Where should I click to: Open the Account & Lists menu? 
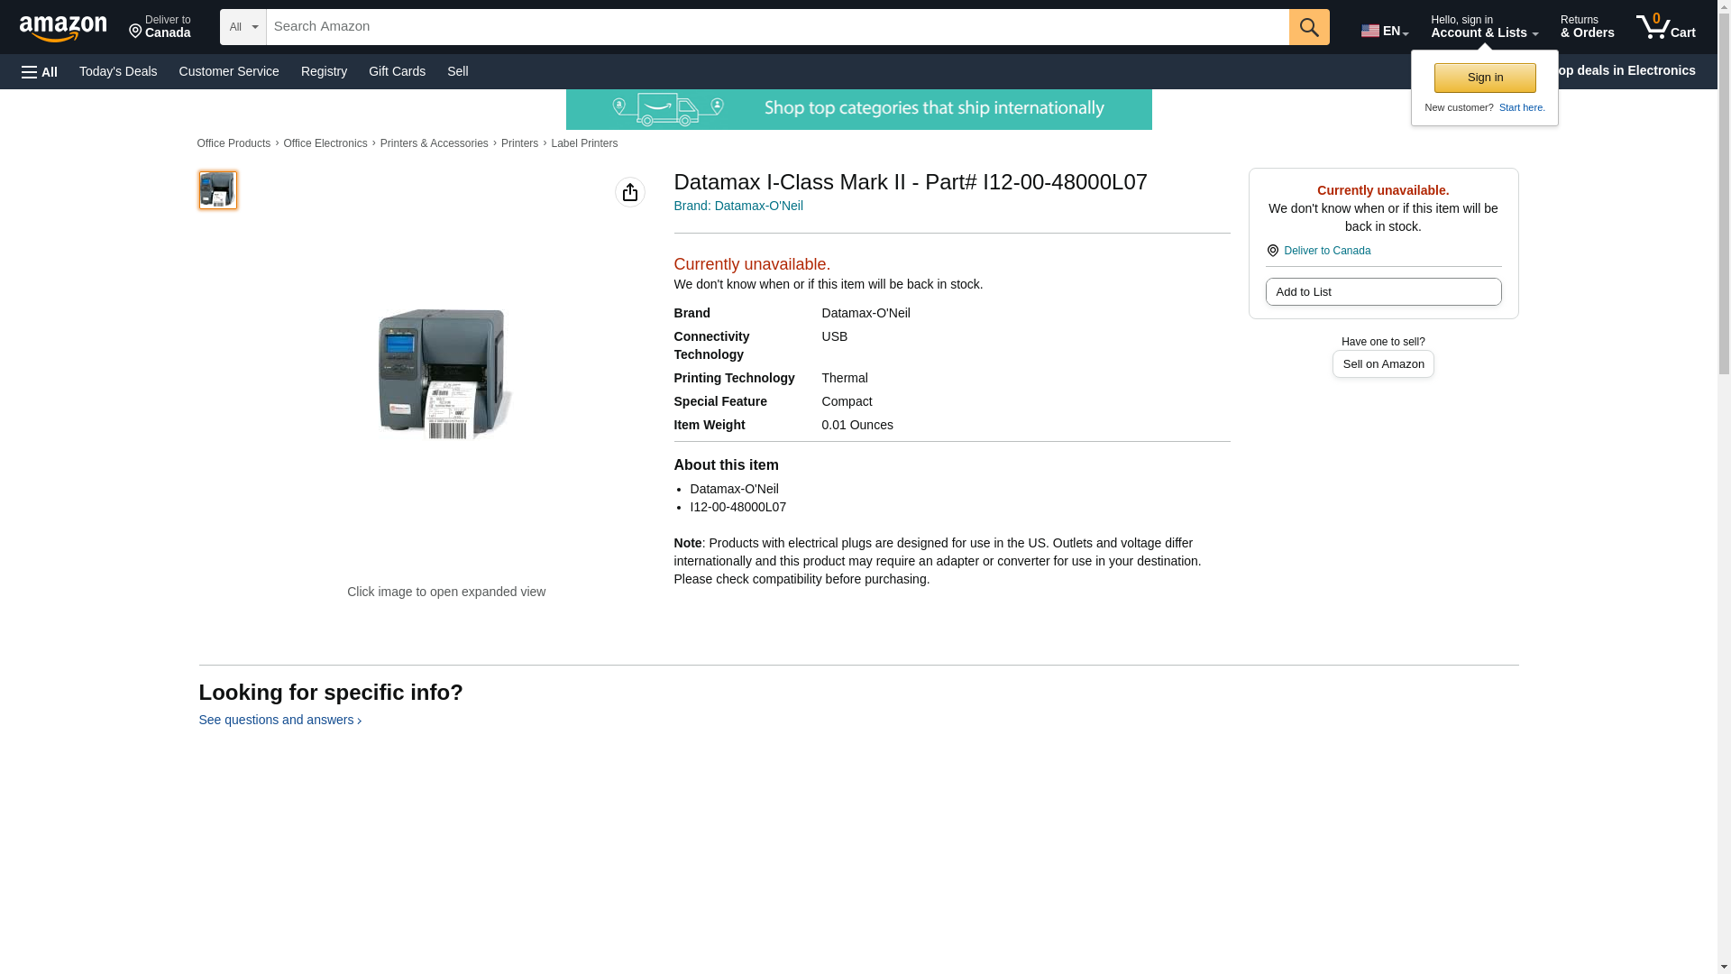tap(1483, 27)
